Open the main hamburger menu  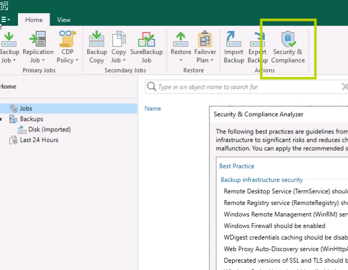click(5, 19)
